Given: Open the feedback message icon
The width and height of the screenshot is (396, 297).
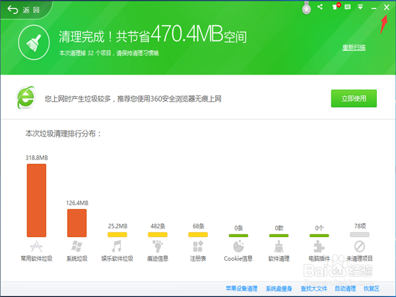Looking at the screenshot, I should (x=348, y=7).
